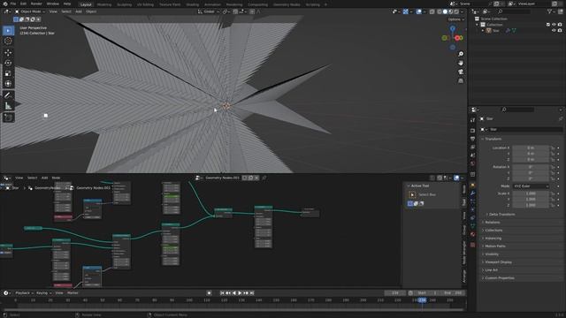Switch perspective/orthographic grid icon in viewport

461,80
